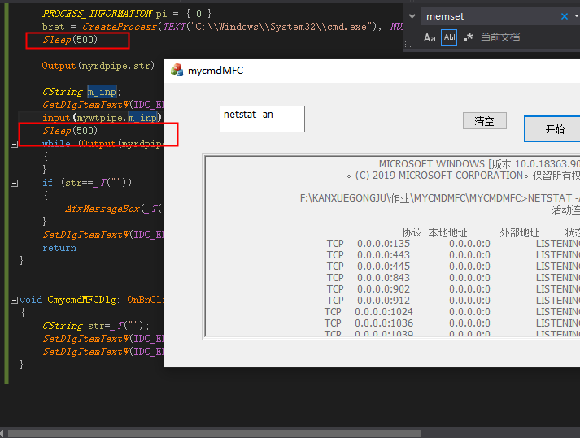The width and height of the screenshot is (580, 438).
Task: Click the CString m_inp declaration line
Action: pos(81,92)
